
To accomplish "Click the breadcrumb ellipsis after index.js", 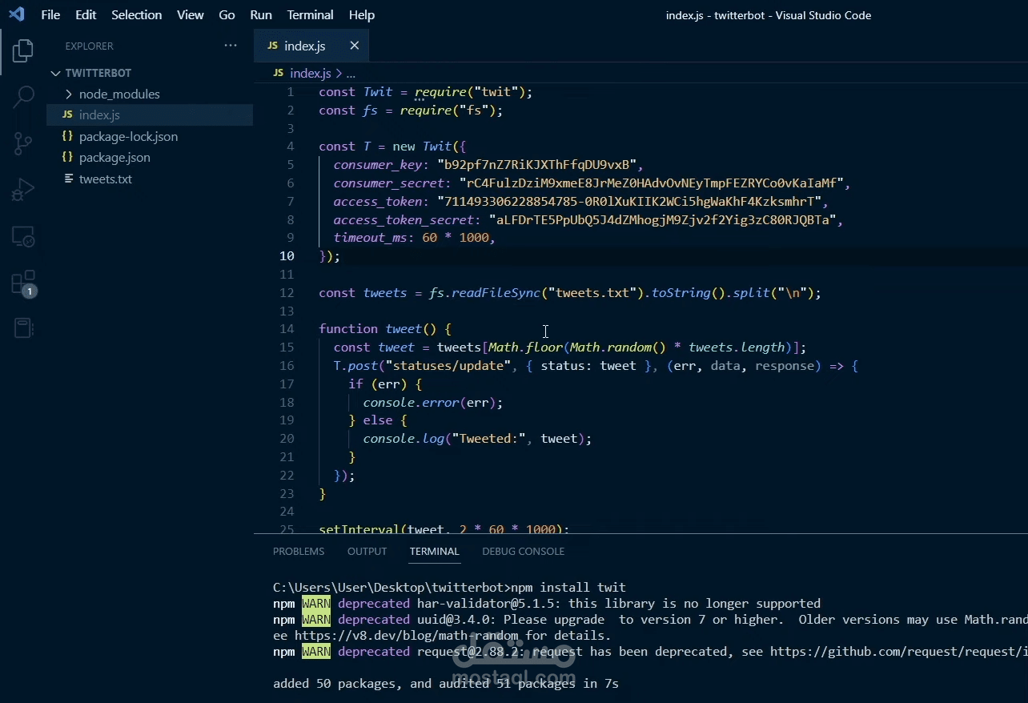I will point(351,73).
